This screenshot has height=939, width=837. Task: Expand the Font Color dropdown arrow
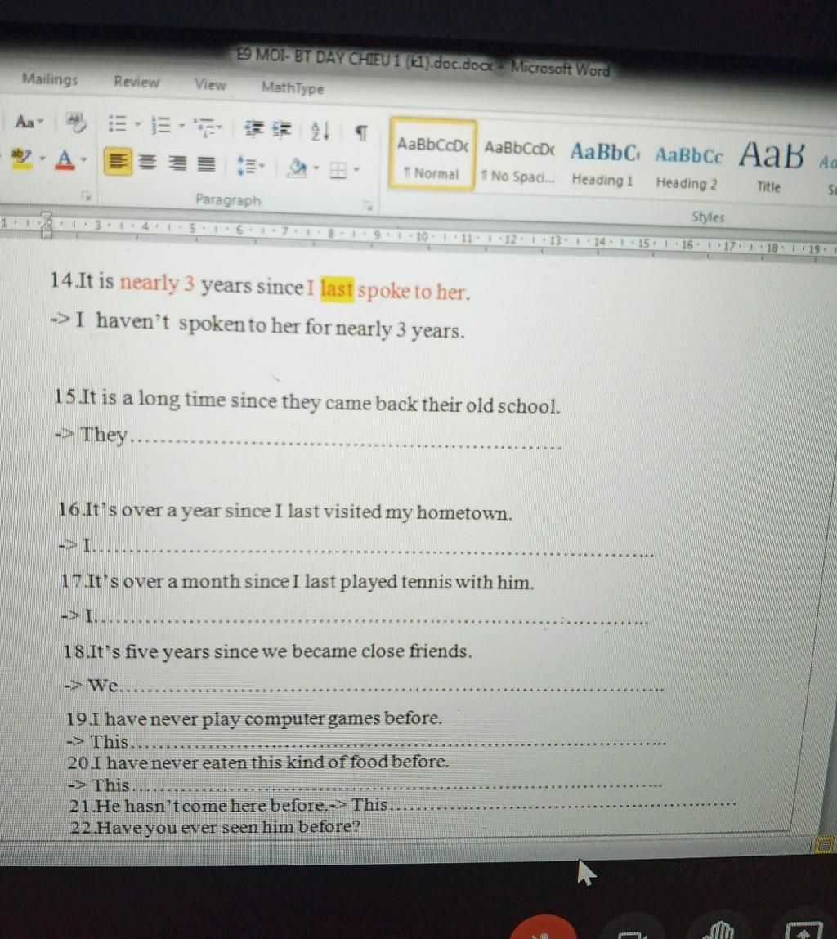pyautogui.click(x=84, y=160)
